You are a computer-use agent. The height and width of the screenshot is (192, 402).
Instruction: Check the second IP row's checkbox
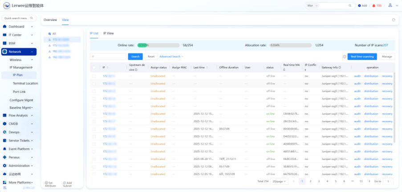(94, 84)
